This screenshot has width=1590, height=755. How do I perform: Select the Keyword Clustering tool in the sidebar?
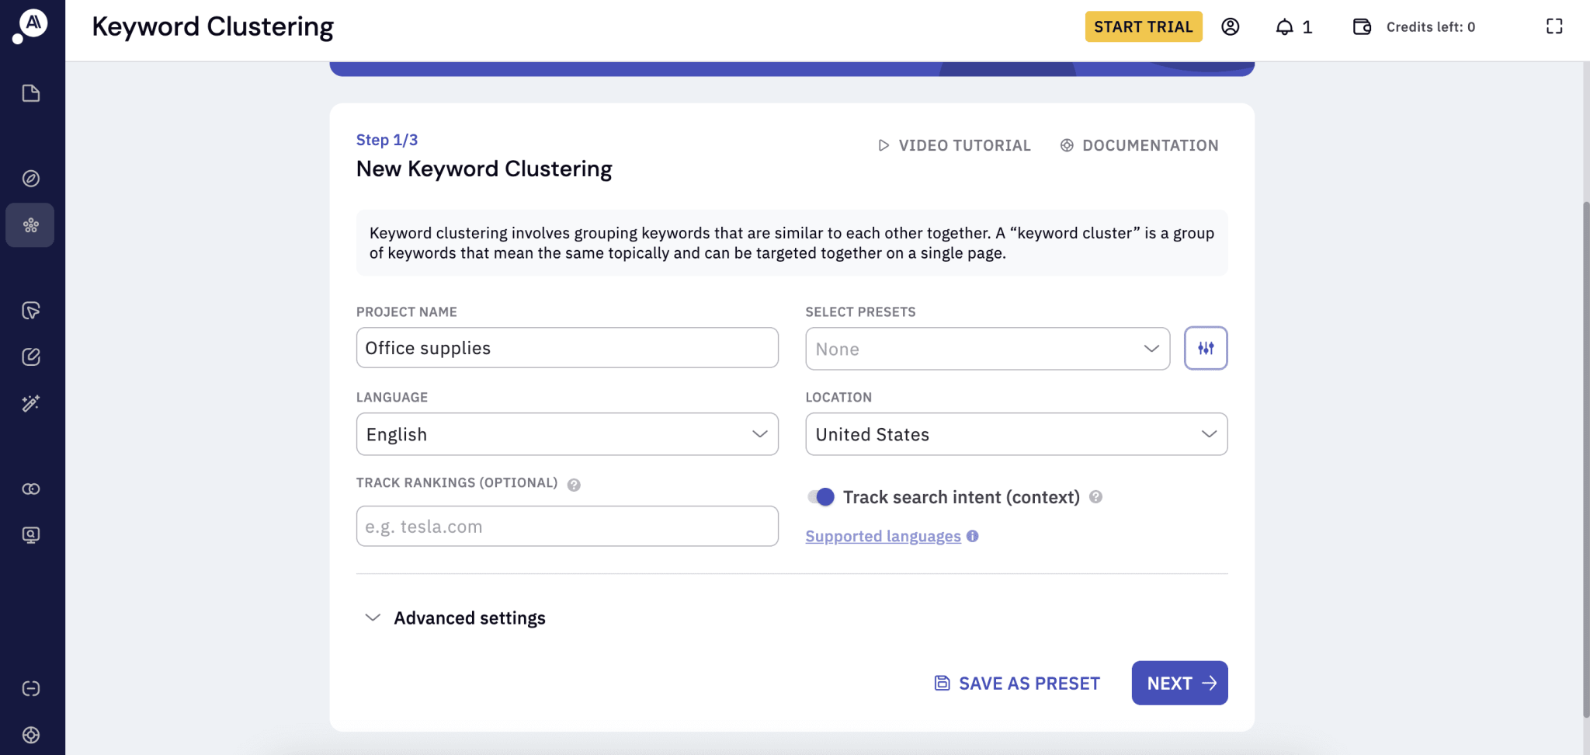[x=30, y=225]
